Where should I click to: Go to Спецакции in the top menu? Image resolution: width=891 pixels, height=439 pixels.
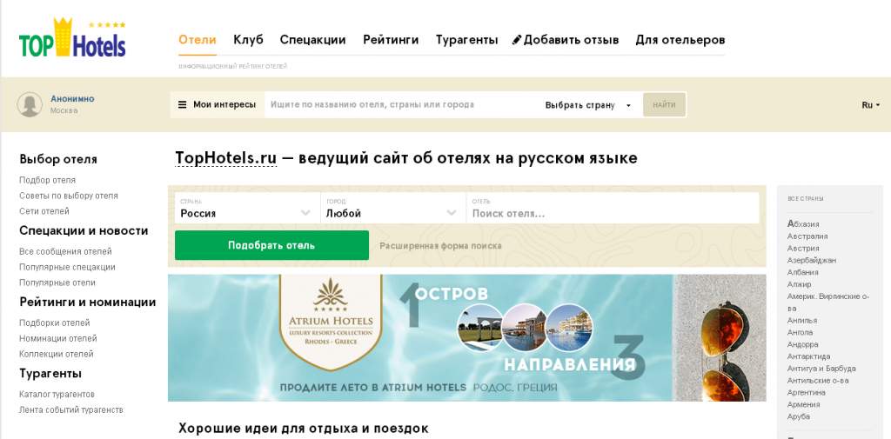tap(312, 40)
